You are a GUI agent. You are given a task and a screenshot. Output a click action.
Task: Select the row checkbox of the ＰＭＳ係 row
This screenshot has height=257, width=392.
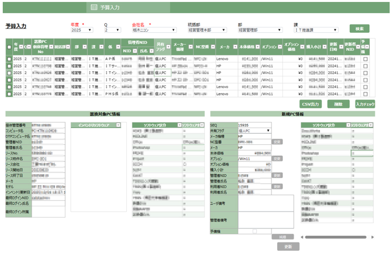coord(8,94)
